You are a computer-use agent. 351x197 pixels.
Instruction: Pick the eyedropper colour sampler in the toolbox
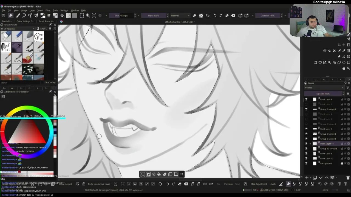point(344,51)
